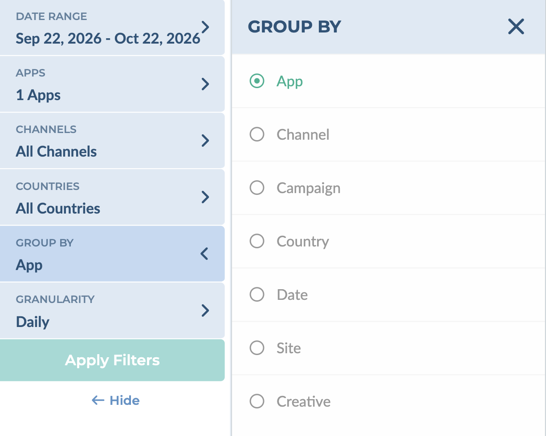Select the Date radio button
This screenshot has height=436, width=546.
257,295
